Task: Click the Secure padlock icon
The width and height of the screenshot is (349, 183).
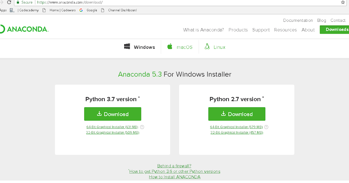Action: [18, 2]
